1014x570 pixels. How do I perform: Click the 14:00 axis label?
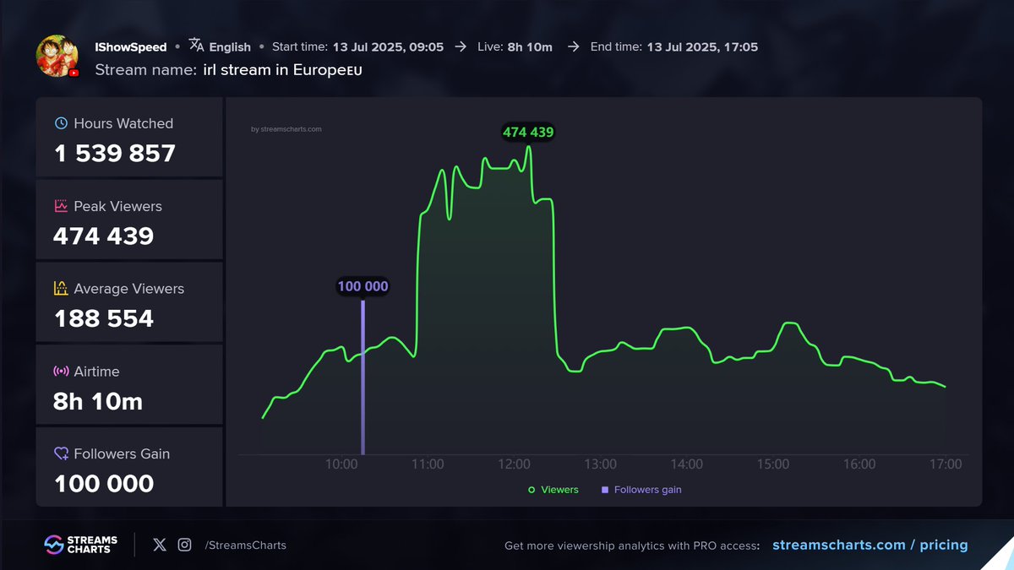click(x=686, y=464)
